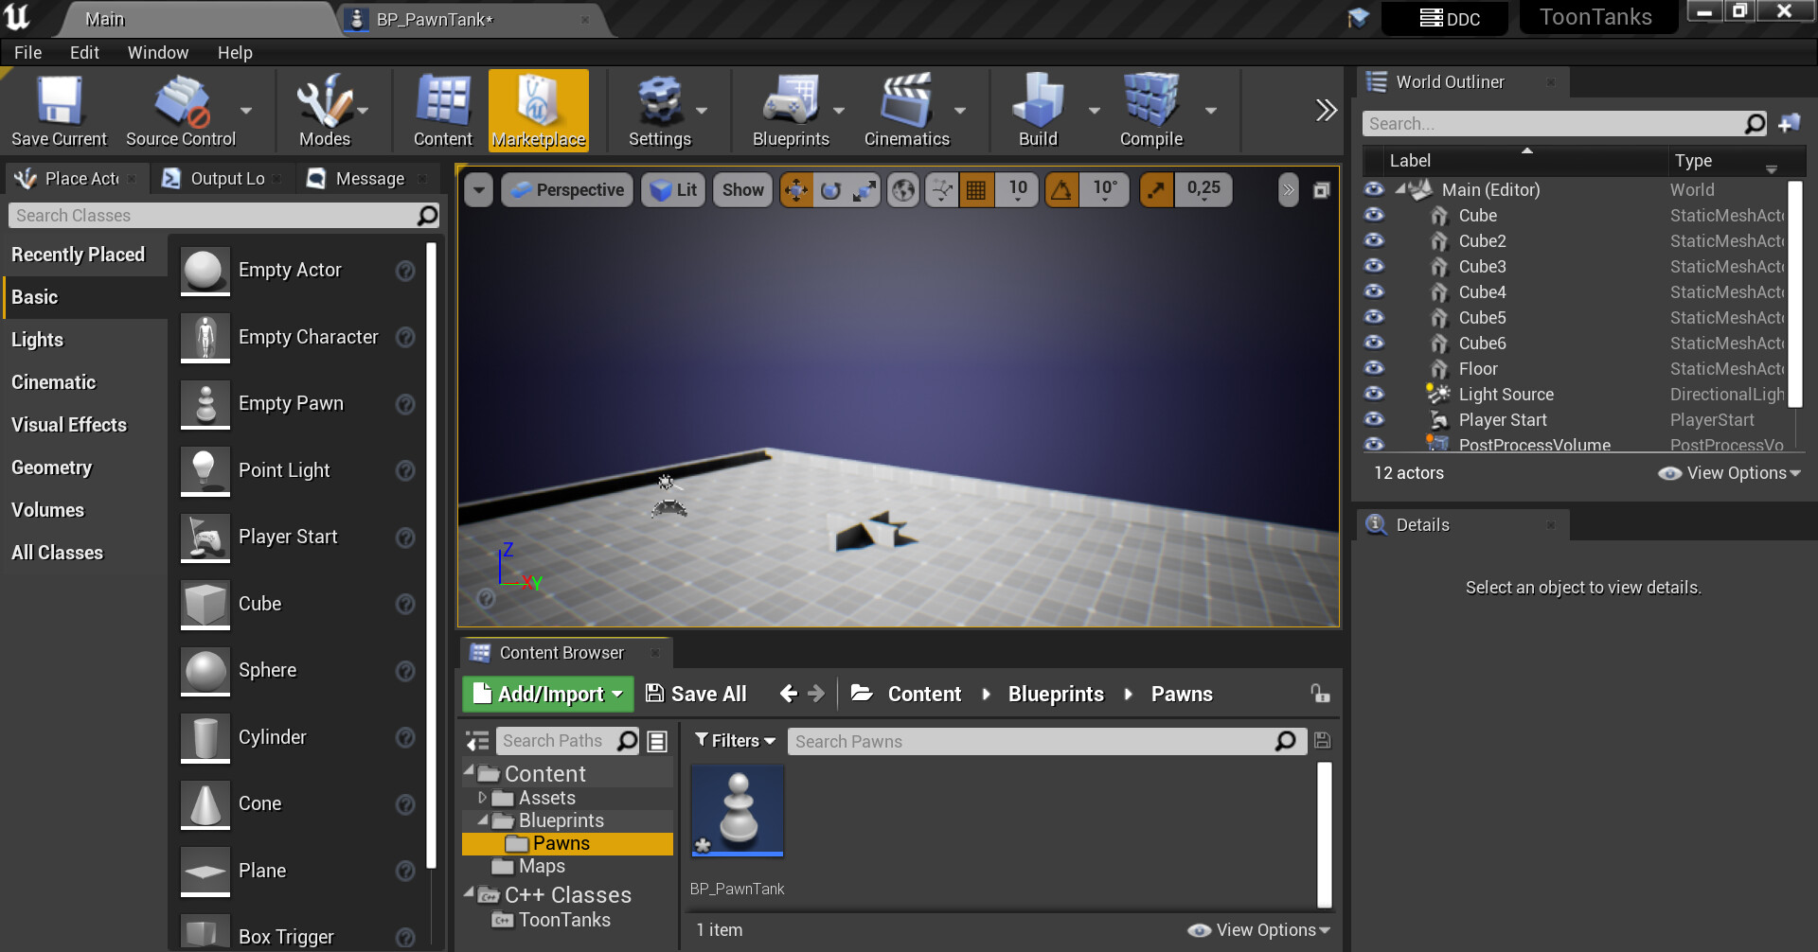Hide Cube3 using its eye icon

pyautogui.click(x=1374, y=267)
